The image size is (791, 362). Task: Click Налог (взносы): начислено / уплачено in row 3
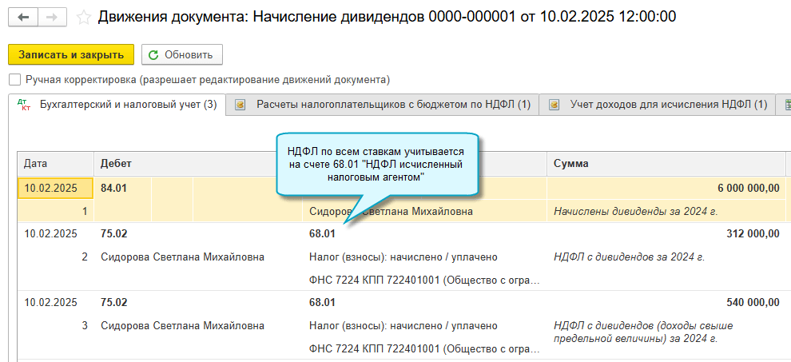point(403,326)
